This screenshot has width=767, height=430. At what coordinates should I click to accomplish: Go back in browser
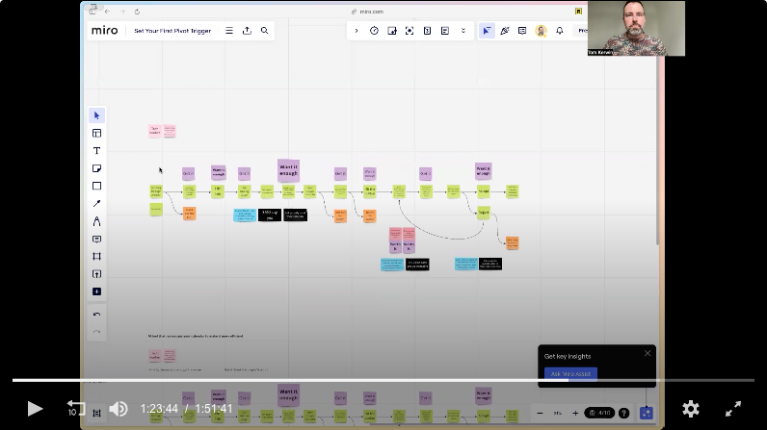[107, 12]
